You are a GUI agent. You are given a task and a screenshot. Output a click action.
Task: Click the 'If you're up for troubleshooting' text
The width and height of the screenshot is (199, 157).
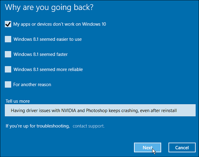[x=37, y=126]
